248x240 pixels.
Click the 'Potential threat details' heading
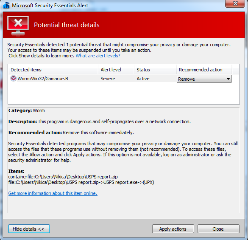[x=67, y=25]
